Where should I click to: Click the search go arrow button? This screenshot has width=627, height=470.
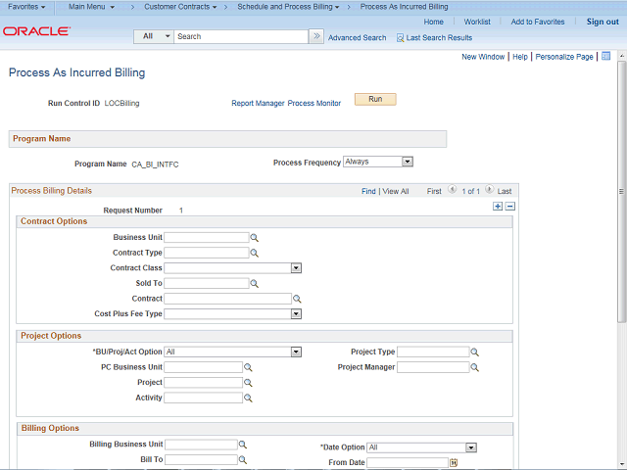[x=315, y=36]
